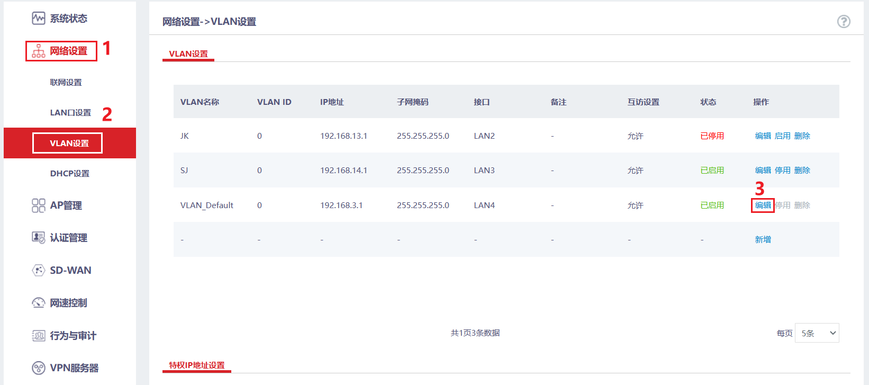This screenshot has height=385, width=869.
Task: Switch to the 特权IP地址设置 tab
Action: pos(197,365)
